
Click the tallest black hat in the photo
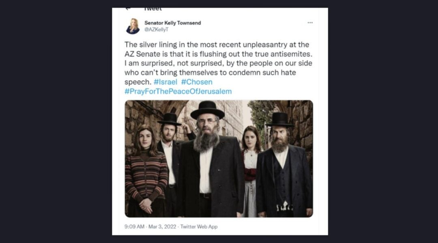(x=208, y=110)
